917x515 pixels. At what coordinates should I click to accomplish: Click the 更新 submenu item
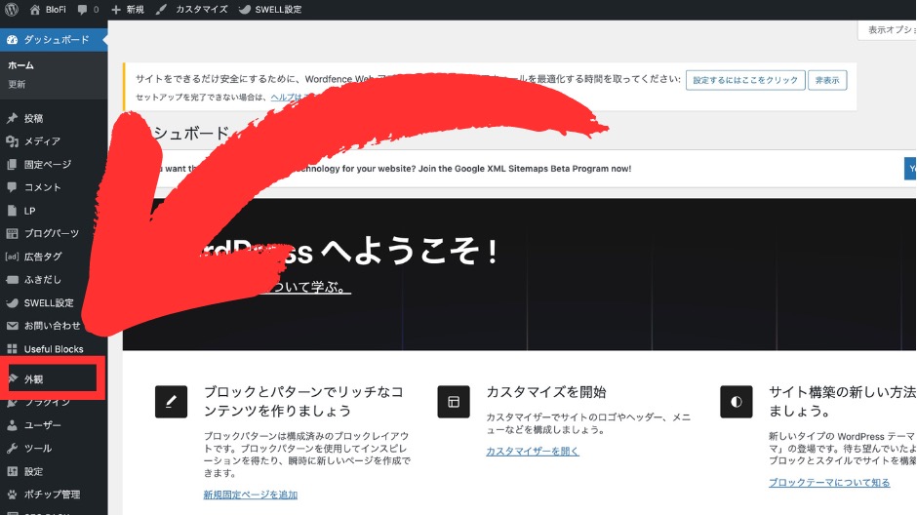pos(17,84)
